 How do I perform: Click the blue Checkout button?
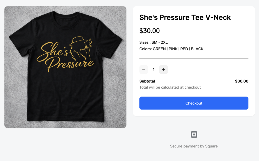[194, 103]
